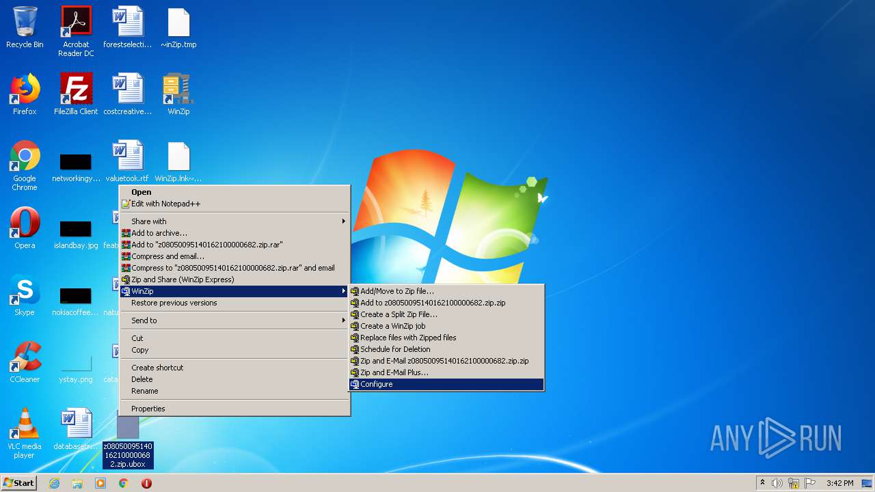
Task: Expand the Send to submenu
Action: coord(234,320)
